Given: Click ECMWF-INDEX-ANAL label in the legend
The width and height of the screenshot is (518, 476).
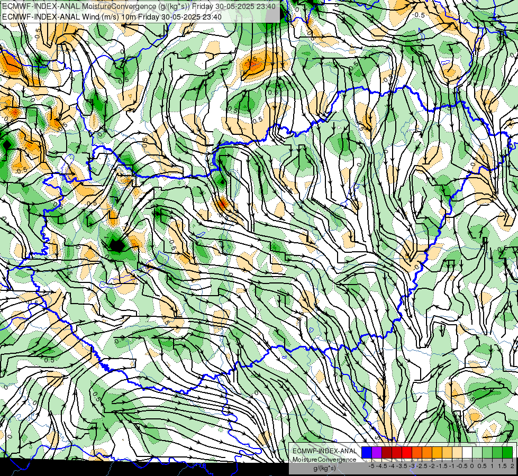Looking at the screenshot, I should [x=324, y=451].
